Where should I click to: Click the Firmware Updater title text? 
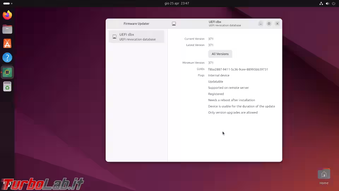coord(136,24)
